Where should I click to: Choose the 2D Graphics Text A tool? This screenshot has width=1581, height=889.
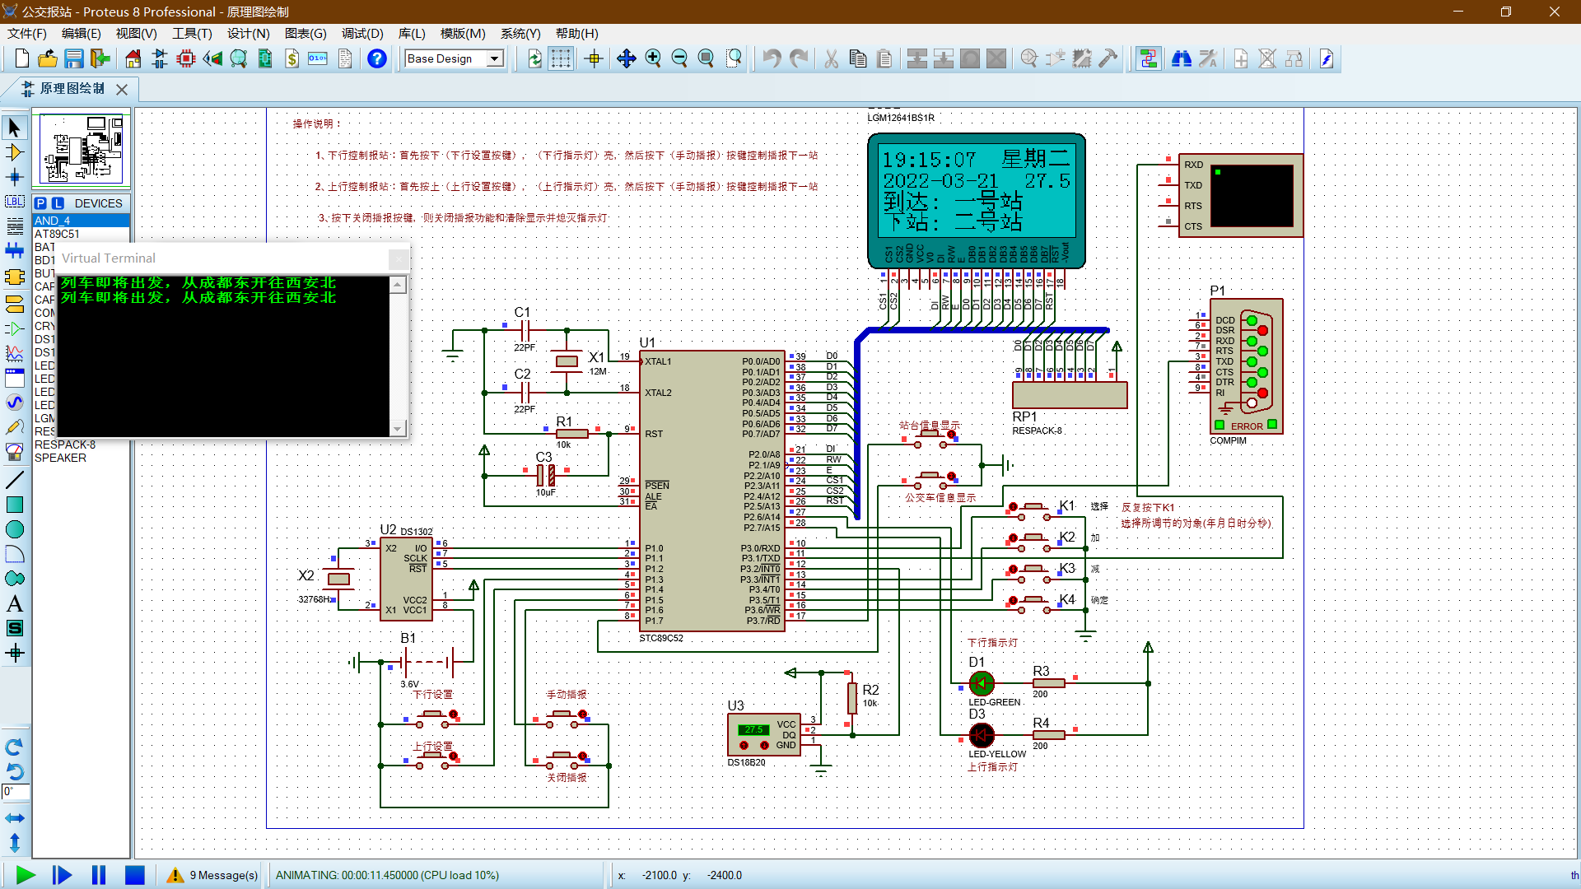point(15,603)
